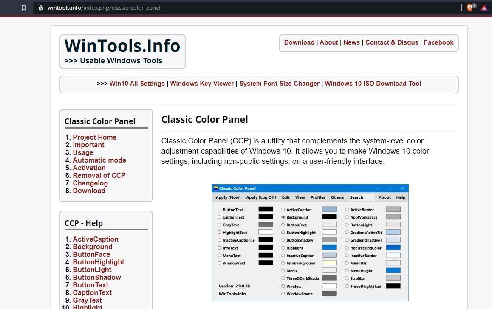Image resolution: width=492 pixels, height=309 pixels.
Task: Open Windows 10 ISO Download Tool link
Action: [x=373, y=84]
